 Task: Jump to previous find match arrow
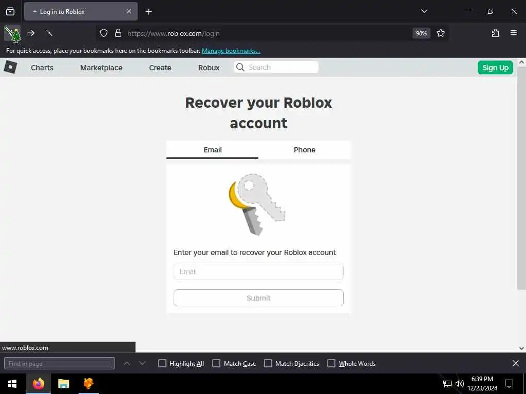[127, 364]
